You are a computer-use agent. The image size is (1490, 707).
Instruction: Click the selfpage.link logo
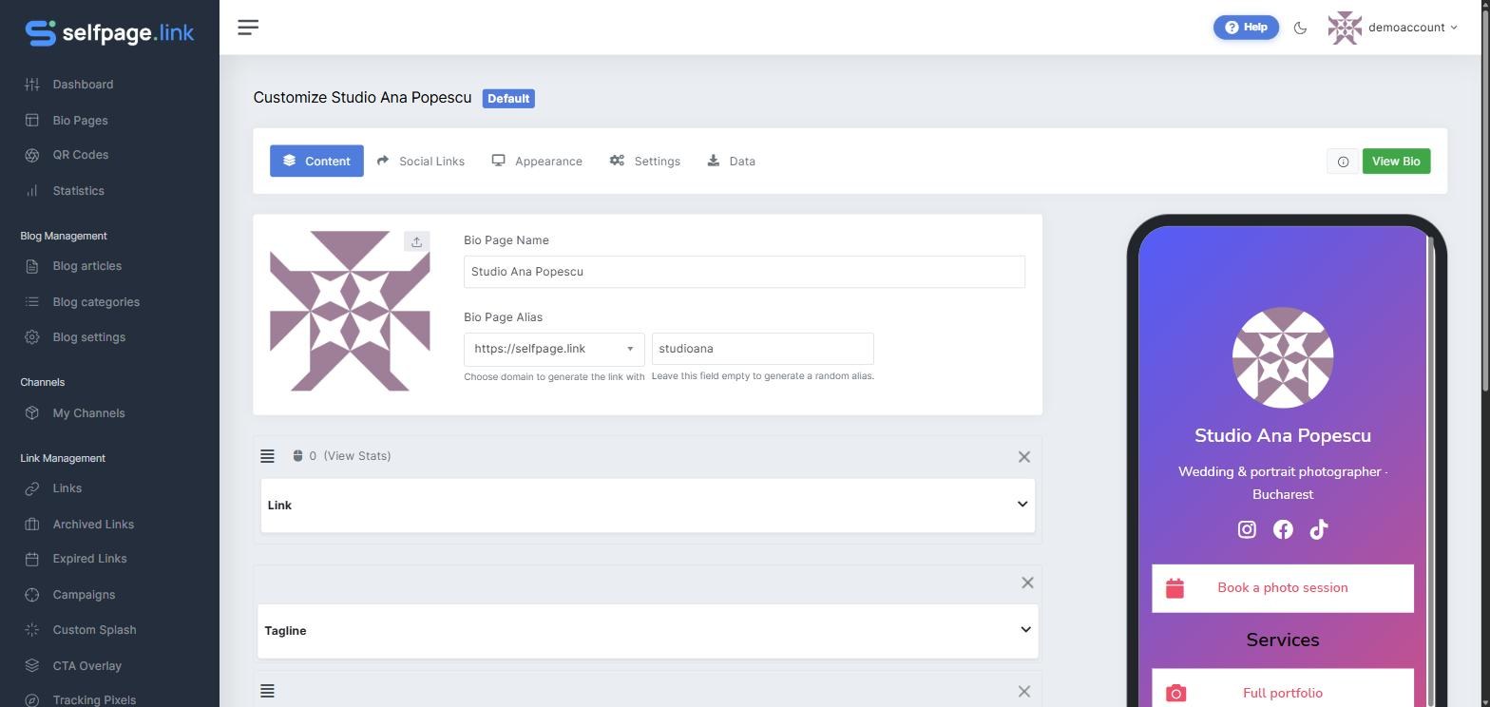pos(109,32)
